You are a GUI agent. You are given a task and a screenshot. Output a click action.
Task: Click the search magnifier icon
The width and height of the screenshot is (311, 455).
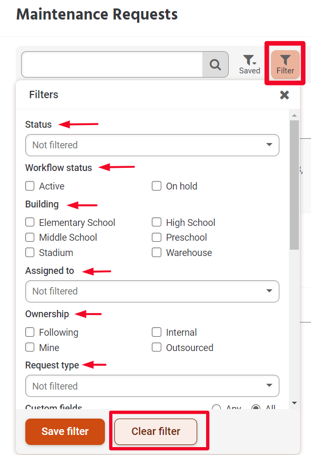pos(215,64)
